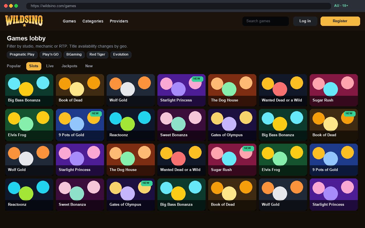Click the Games lobby heading
This screenshot has width=365, height=228.
click(x=26, y=38)
